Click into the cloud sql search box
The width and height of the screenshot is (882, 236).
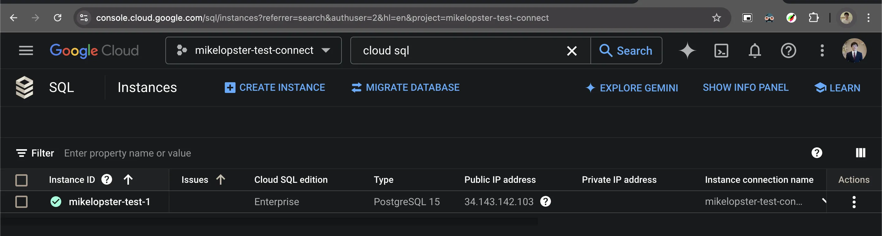click(459, 50)
